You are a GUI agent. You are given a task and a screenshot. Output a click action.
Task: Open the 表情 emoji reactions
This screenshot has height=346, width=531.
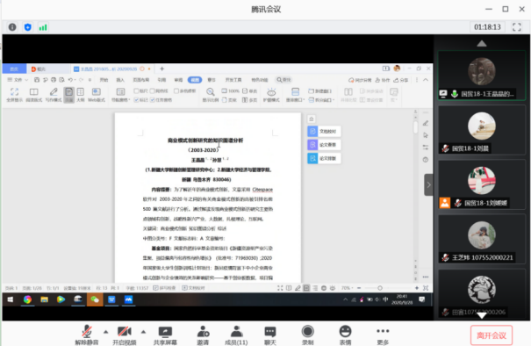pos(345,335)
